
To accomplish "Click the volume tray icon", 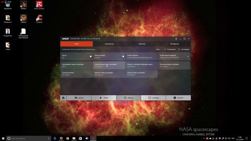I will click(229, 138).
